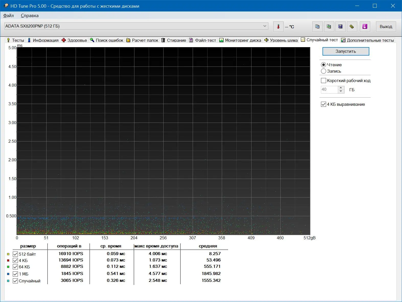Image resolution: width=402 pixels, height=302 pixels.
Task: Select the Случайный тест tab
Action: click(x=319, y=40)
